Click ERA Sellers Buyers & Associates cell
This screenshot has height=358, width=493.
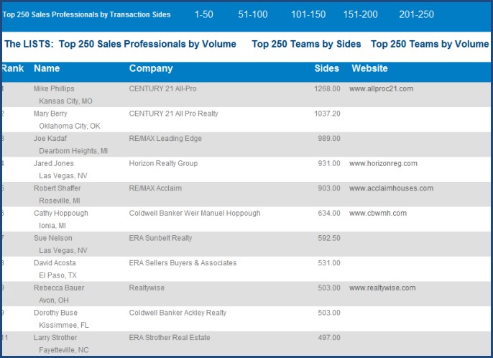click(x=183, y=263)
